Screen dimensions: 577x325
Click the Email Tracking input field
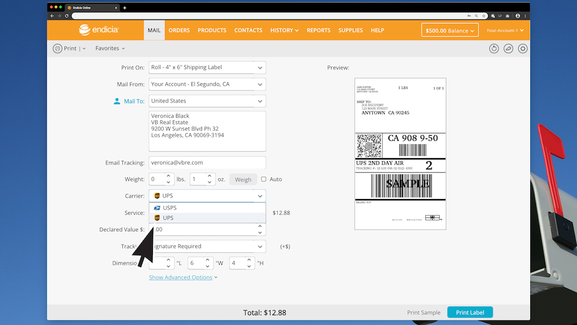(207, 163)
